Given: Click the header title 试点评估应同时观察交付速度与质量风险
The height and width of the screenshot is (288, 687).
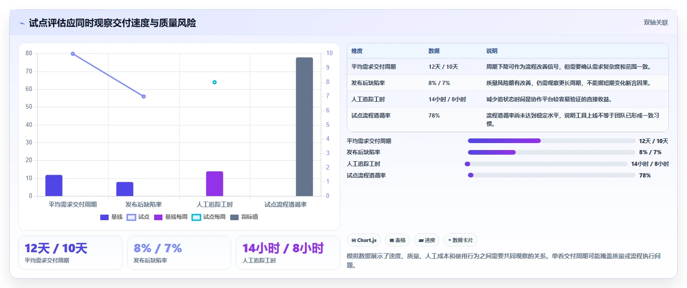Looking at the screenshot, I should (x=112, y=23).
